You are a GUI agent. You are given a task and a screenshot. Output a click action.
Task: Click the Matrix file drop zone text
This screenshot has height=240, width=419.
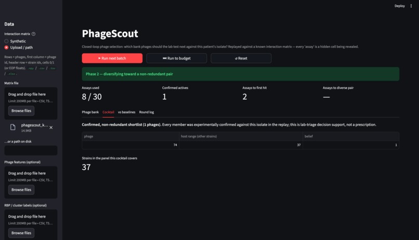click(27, 94)
